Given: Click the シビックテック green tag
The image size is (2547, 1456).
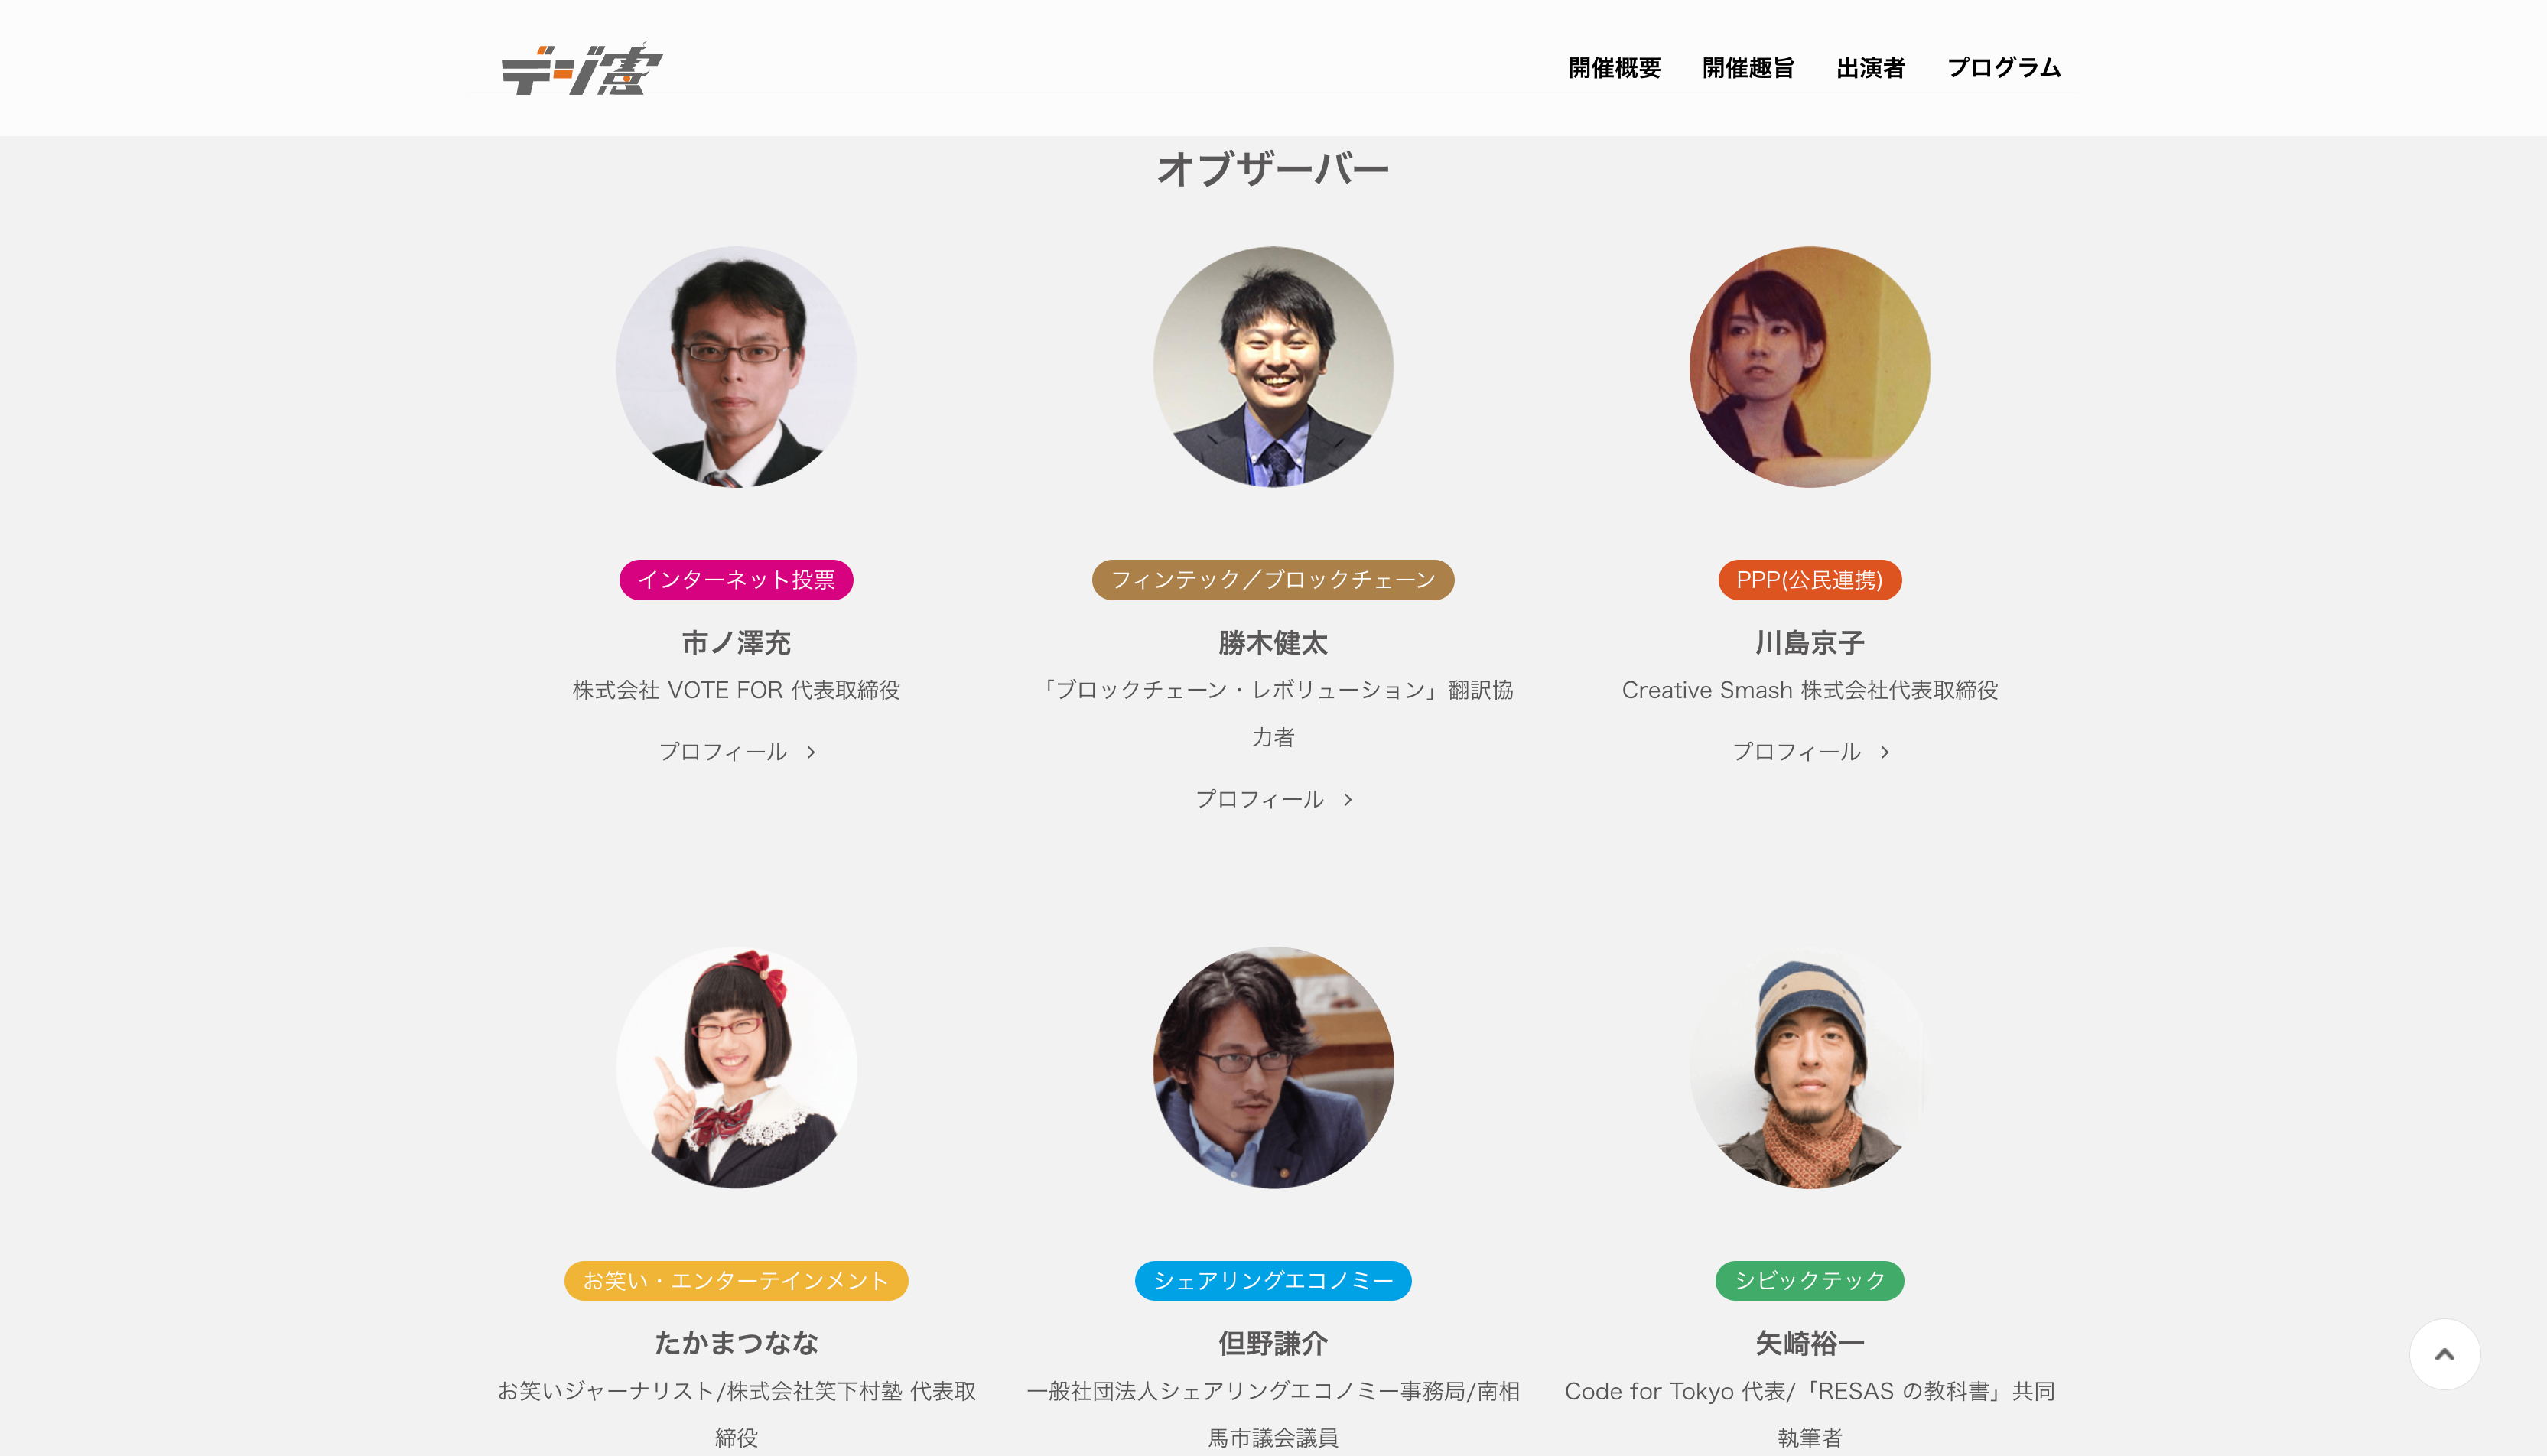Looking at the screenshot, I should 1810,1281.
